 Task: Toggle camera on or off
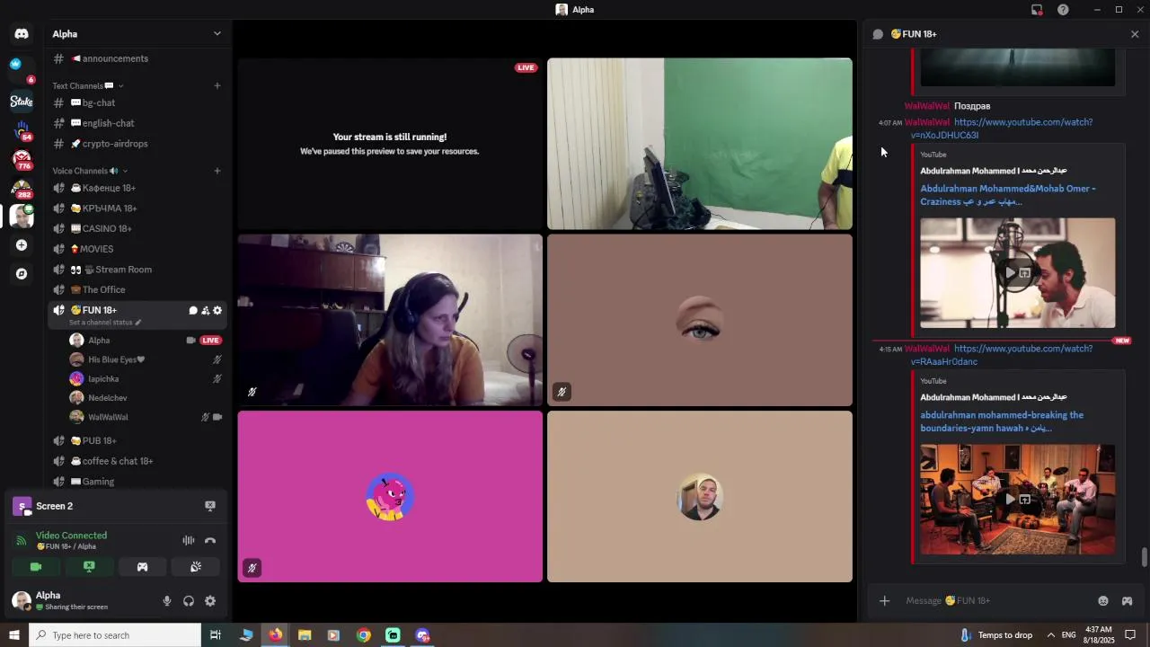click(x=36, y=567)
